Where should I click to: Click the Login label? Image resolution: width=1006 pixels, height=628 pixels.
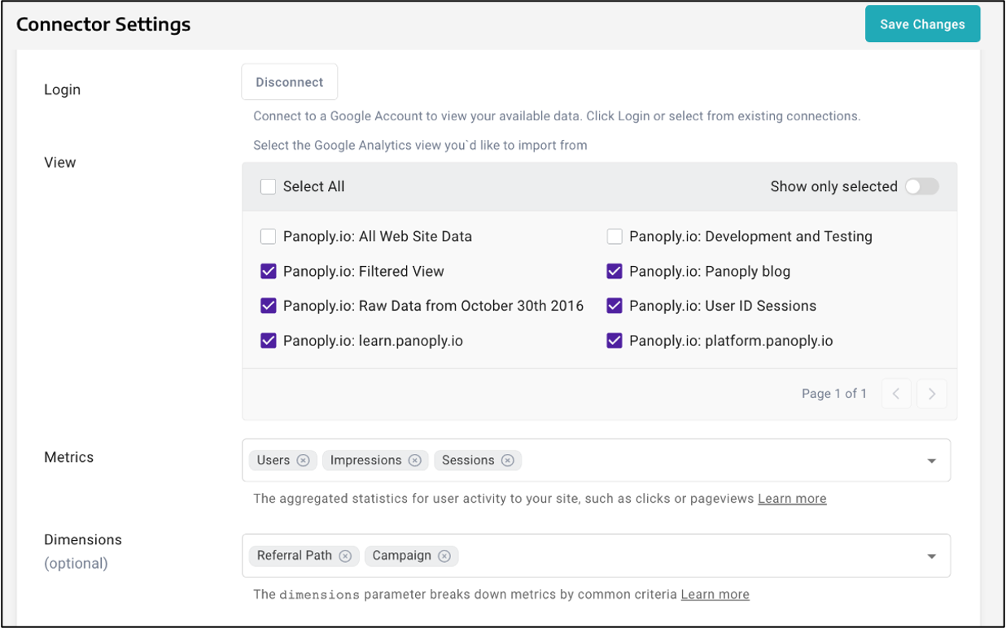point(62,89)
